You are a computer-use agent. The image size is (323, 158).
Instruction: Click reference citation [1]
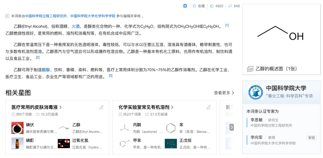227,25
